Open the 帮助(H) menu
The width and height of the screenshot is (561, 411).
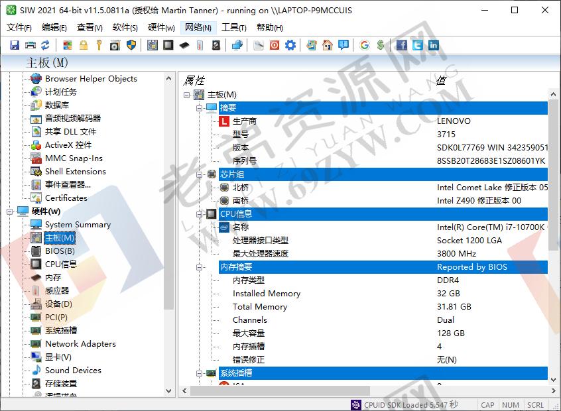point(270,28)
